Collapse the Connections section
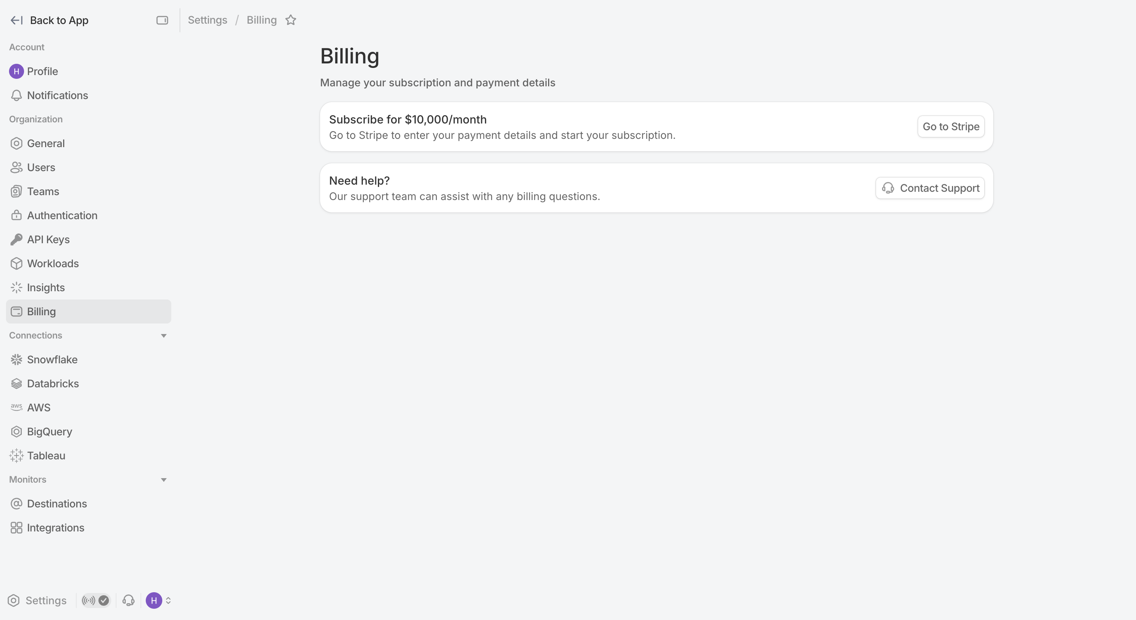Viewport: 1136px width, 620px height. [164, 336]
